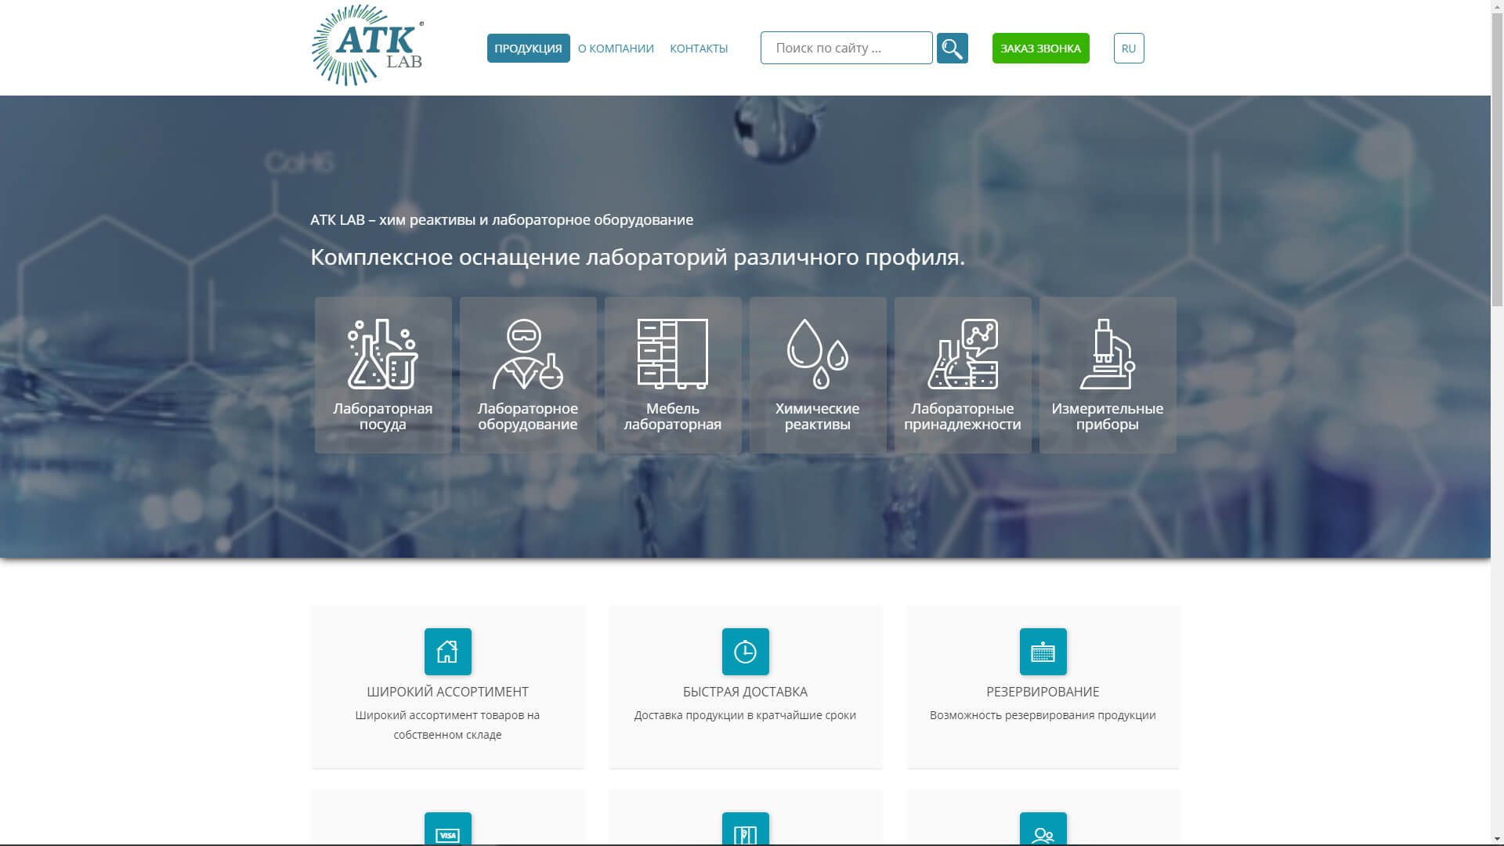
Task: Click the calendar icon above Резервирование
Action: click(x=1043, y=652)
